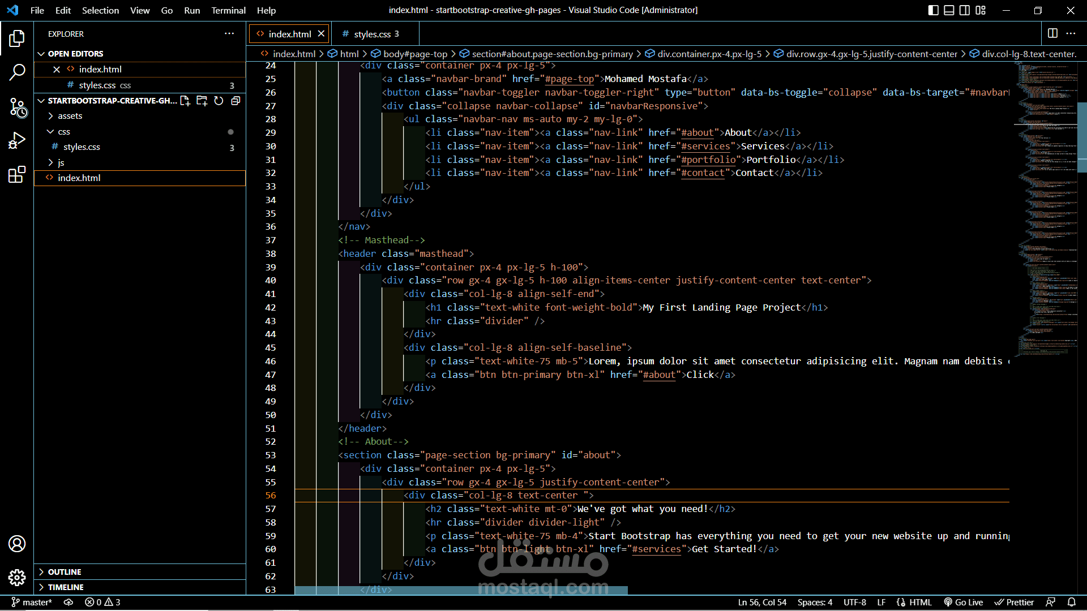Image resolution: width=1087 pixels, height=611 pixels.
Task: Open the Run menu
Action: pos(192,10)
